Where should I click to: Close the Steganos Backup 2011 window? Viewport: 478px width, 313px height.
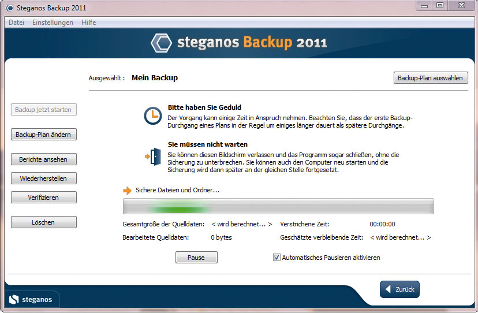(x=461, y=6)
